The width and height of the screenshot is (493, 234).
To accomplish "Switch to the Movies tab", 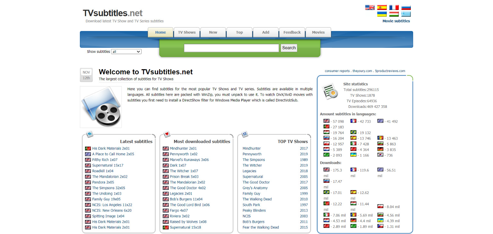I will click(318, 32).
